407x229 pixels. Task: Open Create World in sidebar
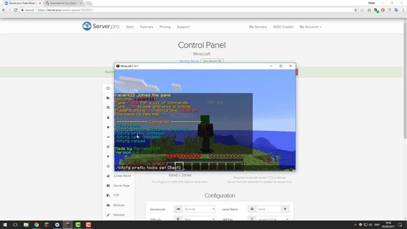(x=122, y=176)
